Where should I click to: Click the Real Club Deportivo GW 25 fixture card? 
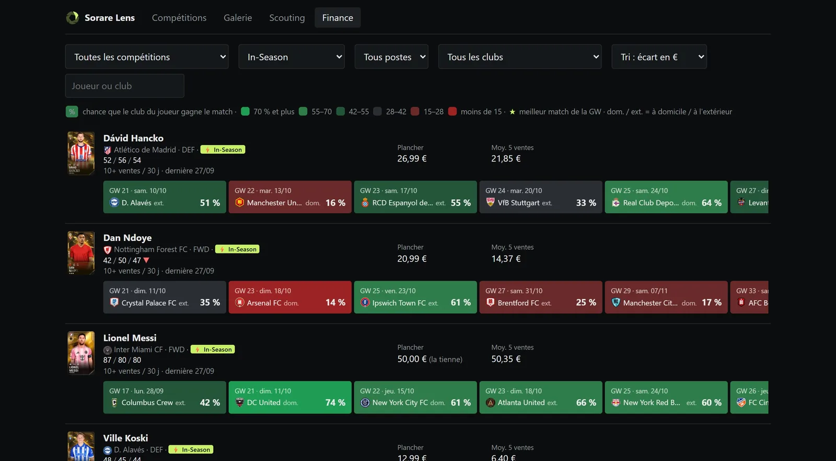666,197
